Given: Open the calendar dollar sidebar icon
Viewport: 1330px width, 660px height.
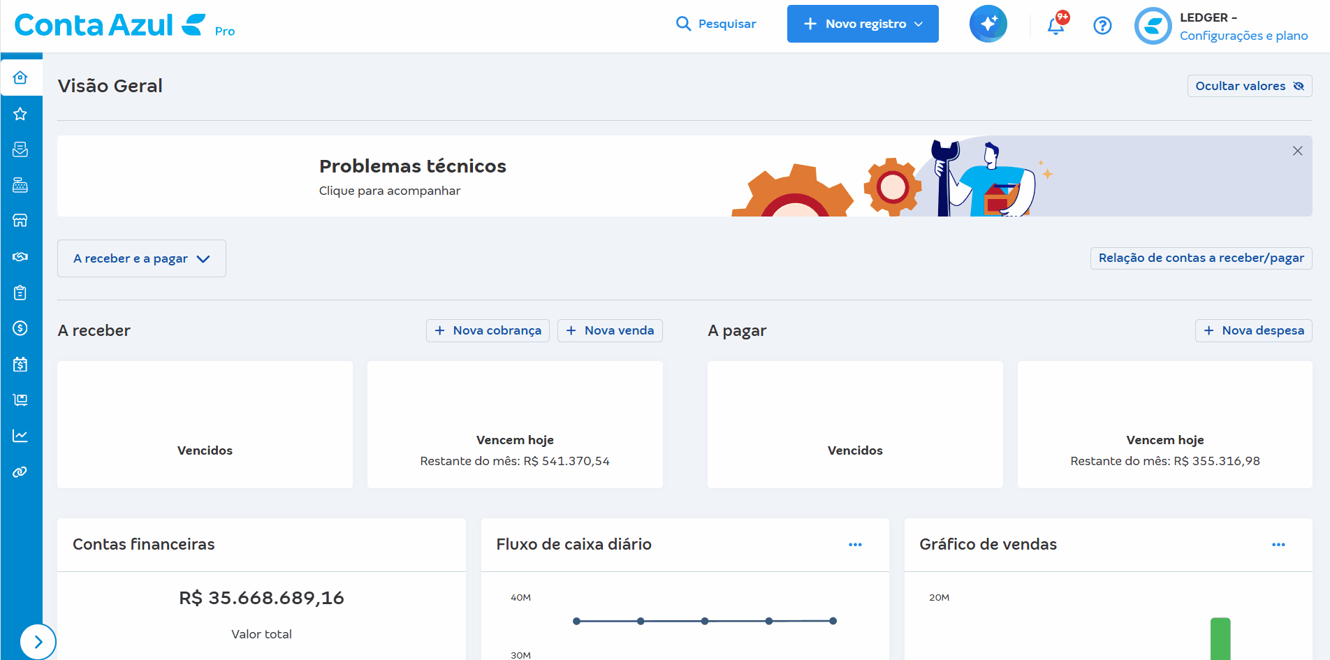Looking at the screenshot, I should point(20,364).
